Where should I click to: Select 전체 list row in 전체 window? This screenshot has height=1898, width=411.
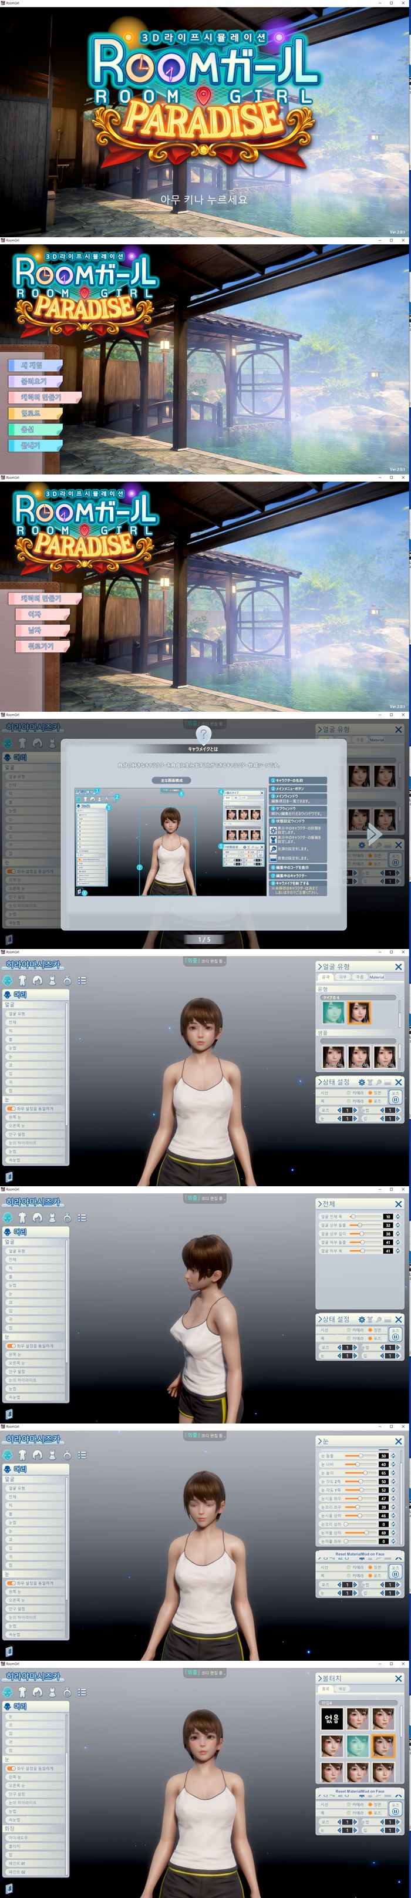pyautogui.click(x=35, y=1259)
